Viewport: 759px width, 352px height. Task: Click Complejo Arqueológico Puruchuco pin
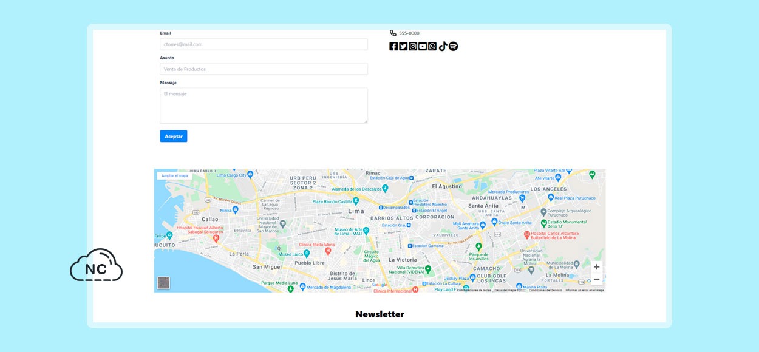tap(543, 212)
